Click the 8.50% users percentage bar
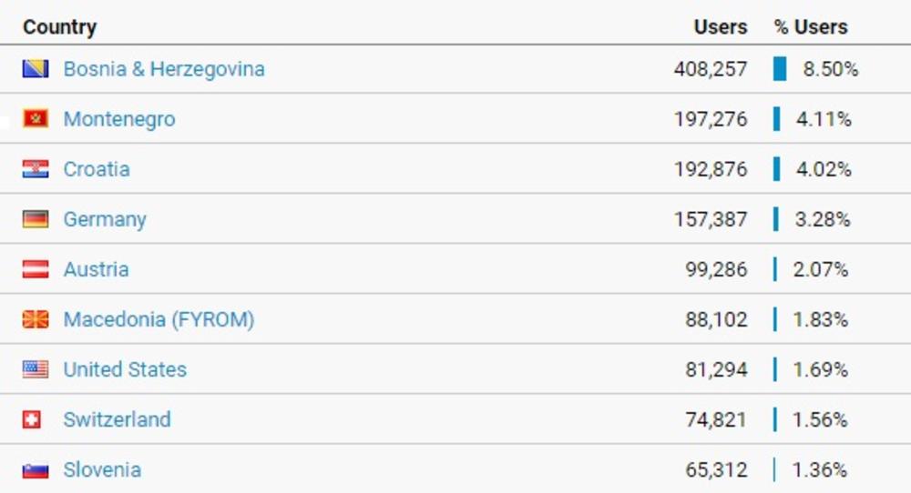Screen dimensions: 911x493 [780, 69]
